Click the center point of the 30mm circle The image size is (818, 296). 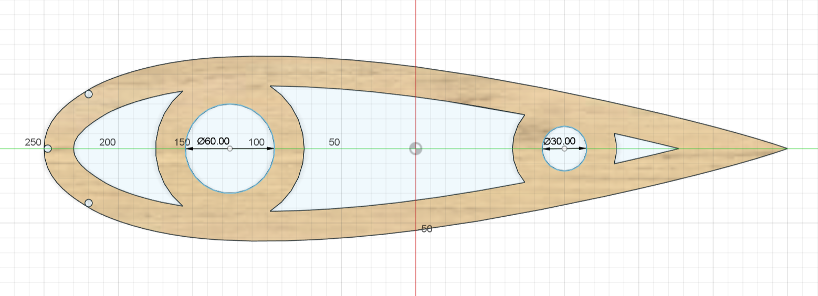pos(564,149)
